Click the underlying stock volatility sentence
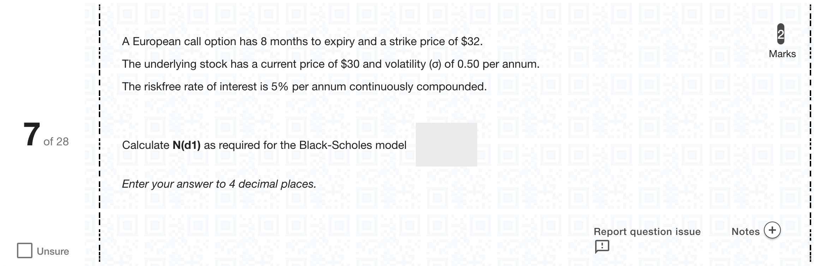Image resolution: width=814 pixels, height=266 pixels. tap(331, 64)
